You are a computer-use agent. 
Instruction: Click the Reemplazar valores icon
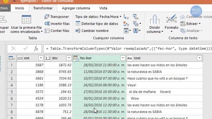click(x=126, y=17)
